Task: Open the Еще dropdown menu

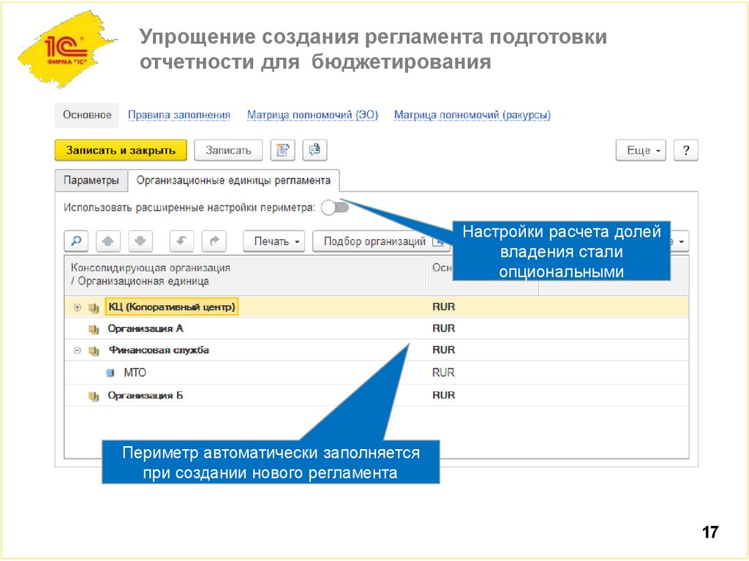Action: click(640, 149)
